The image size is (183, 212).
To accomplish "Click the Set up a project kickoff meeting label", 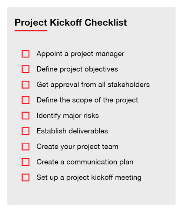I will [x=89, y=178].
